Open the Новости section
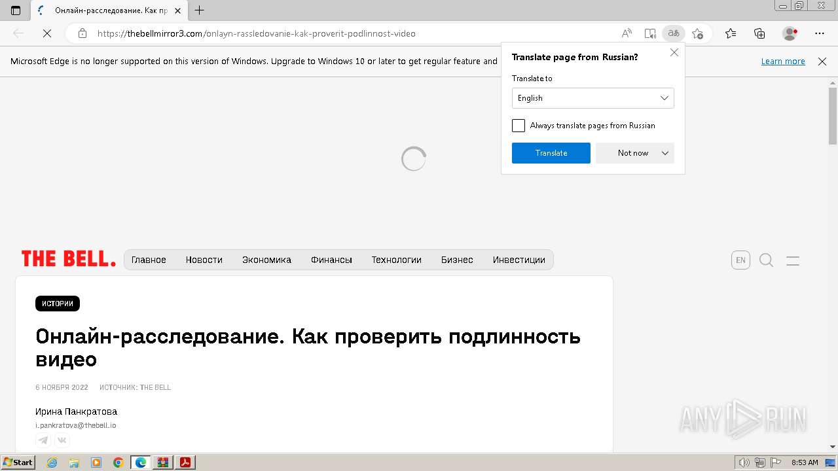This screenshot has width=838, height=471. [204, 260]
